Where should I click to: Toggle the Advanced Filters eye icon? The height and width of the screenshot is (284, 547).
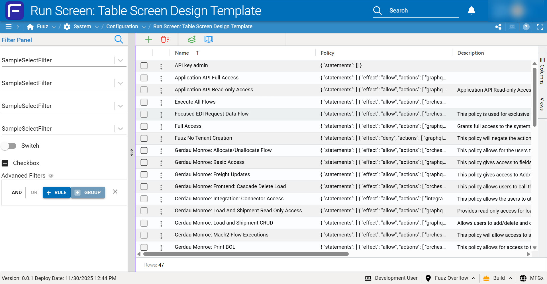point(51,176)
